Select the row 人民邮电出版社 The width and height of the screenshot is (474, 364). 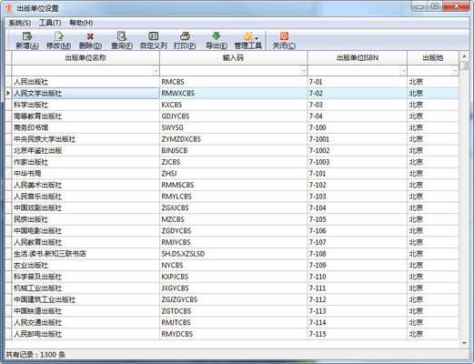235,334
